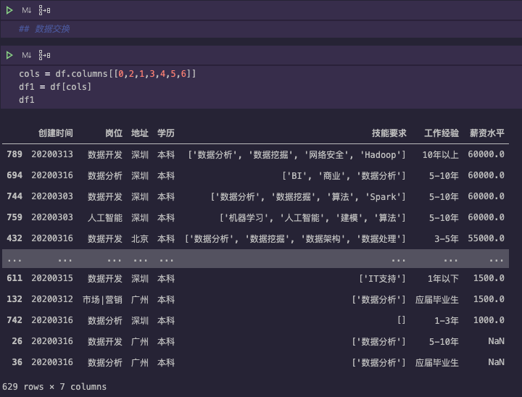Screen dimensions: 522x397
Task: Click the highlighted ellipsis truncated row
Action: tap(255, 259)
